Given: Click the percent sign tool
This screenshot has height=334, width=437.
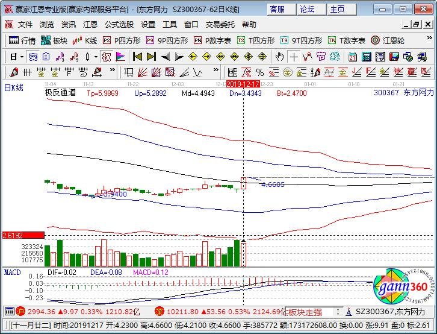Looking at the screenshot, I should pyautogui.click(x=260, y=72).
